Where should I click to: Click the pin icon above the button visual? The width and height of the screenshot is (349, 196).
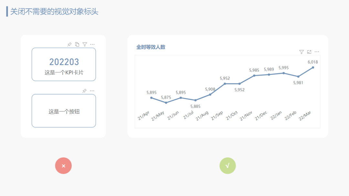tap(84, 91)
